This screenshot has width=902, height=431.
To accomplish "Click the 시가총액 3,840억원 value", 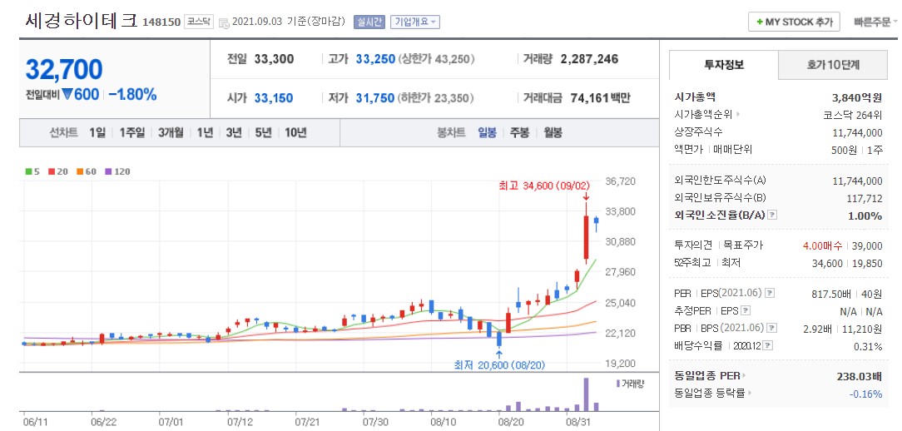I will pyautogui.click(x=858, y=97).
